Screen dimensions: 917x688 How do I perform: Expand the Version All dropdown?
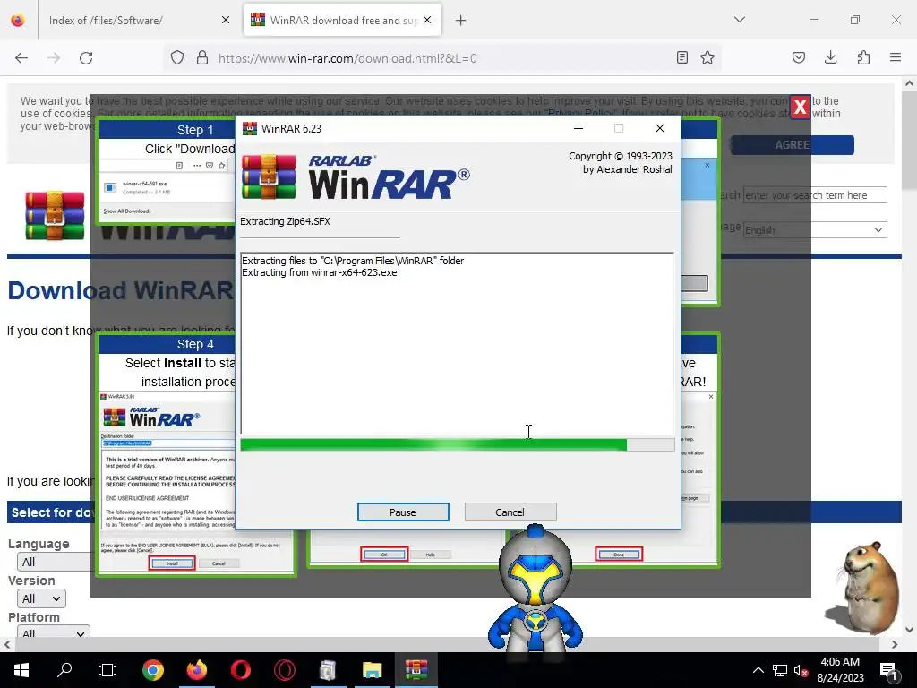click(x=41, y=598)
